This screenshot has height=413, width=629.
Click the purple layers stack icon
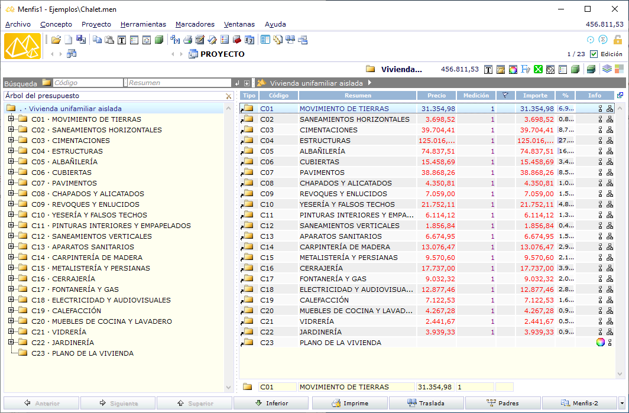tap(607, 69)
